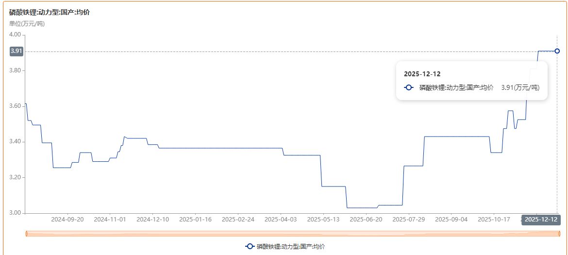This screenshot has height=255, width=568.
Task: Click the highlighted 2025-12-12 x-axis pointer label
Action: pyautogui.click(x=541, y=220)
